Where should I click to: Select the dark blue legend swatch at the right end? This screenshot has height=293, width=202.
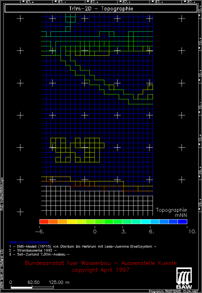tap(182, 222)
